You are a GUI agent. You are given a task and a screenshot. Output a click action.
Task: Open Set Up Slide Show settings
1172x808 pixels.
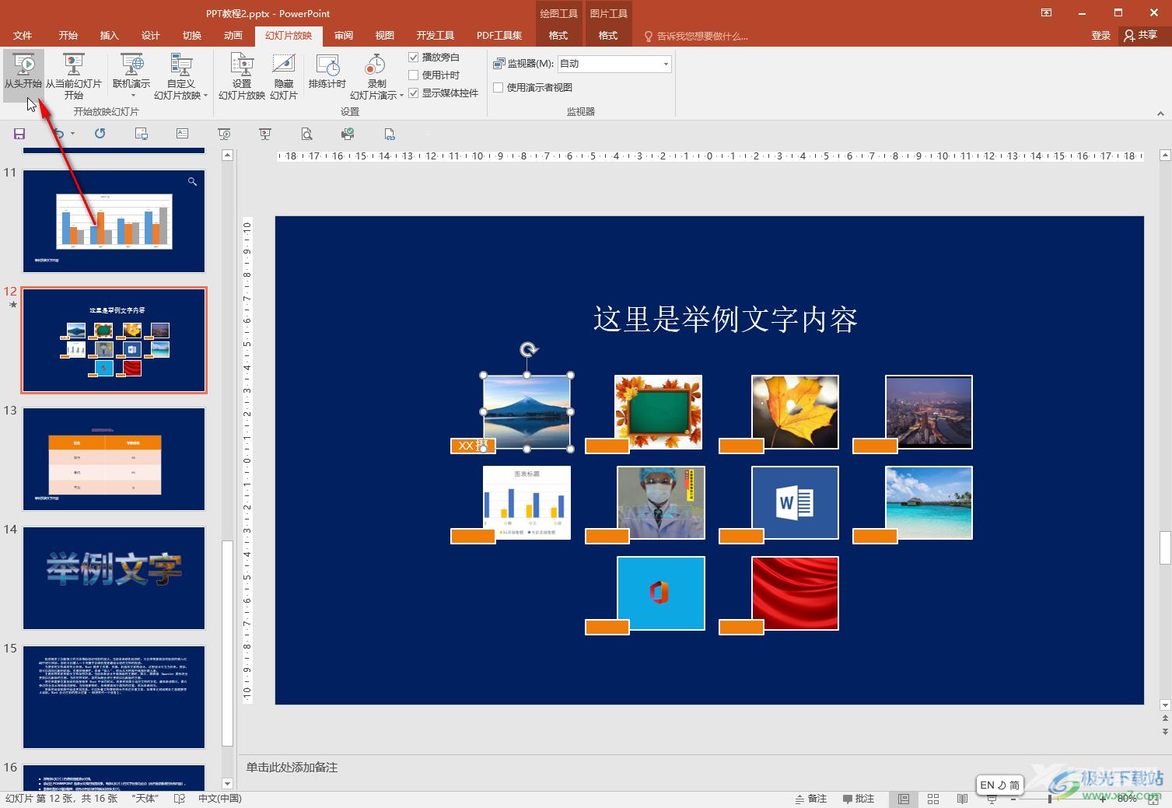(x=242, y=75)
